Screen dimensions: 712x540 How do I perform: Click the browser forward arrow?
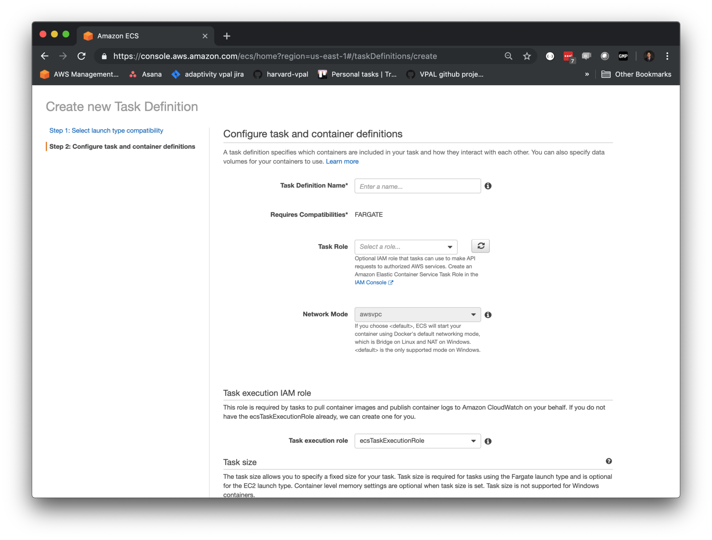tap(63, 56)
